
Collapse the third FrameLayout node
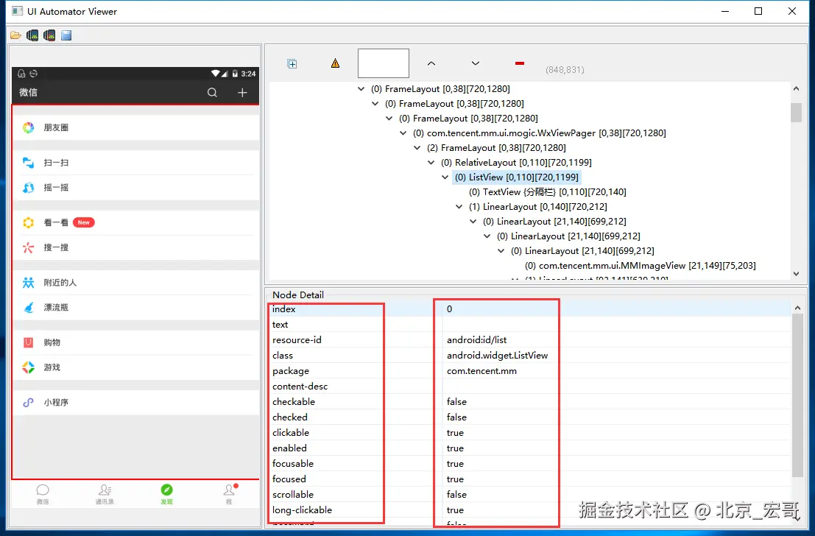[x=389, y=119]
